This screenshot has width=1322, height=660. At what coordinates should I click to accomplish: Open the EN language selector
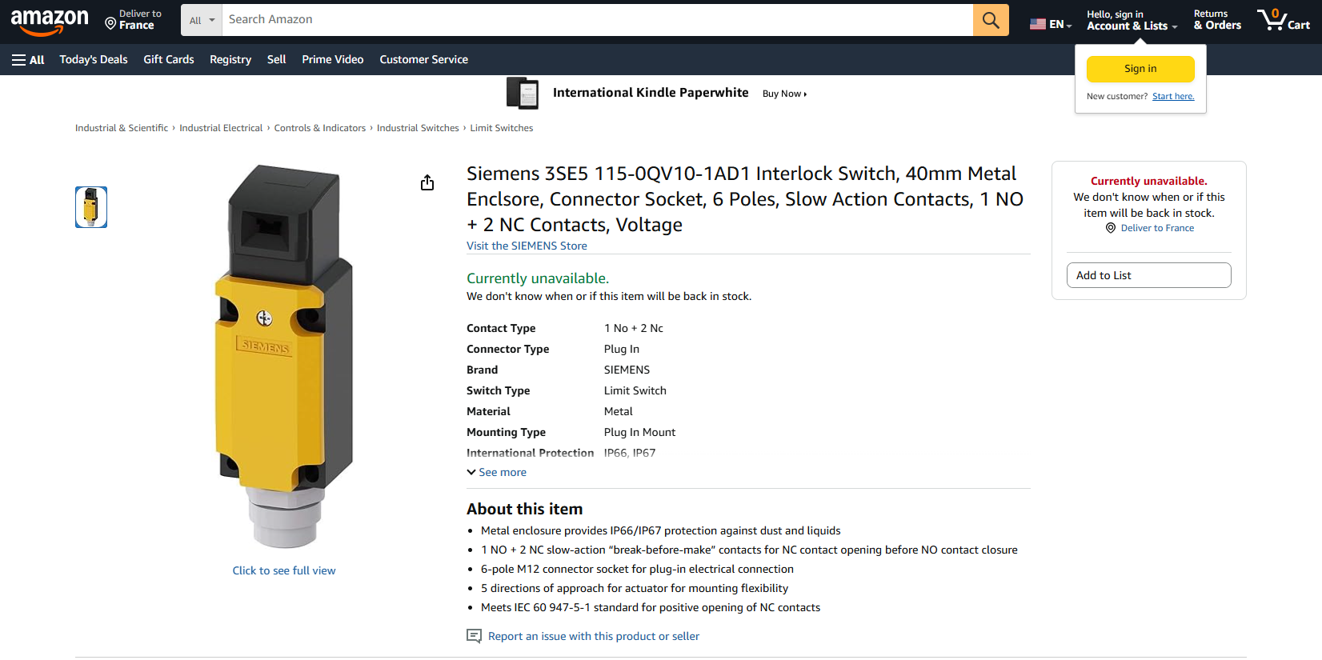point(1050,24)
